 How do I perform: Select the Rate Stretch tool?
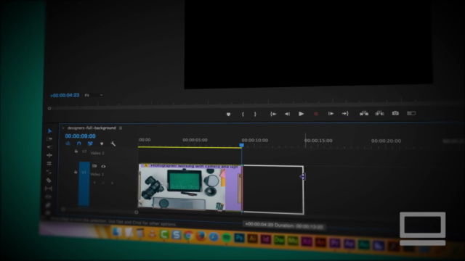[x=49, y=172]
